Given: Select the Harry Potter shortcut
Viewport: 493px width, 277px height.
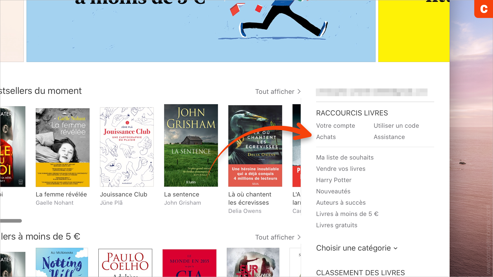Looking at the screenshot, I should coord(334,180).
